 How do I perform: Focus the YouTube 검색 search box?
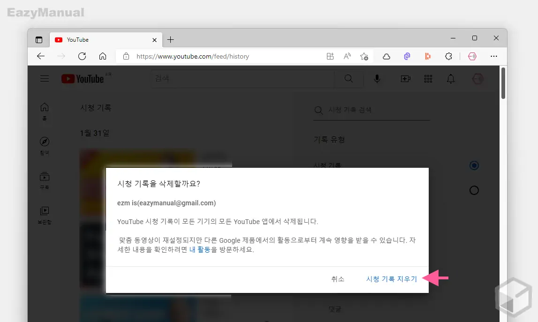point(242,79)
